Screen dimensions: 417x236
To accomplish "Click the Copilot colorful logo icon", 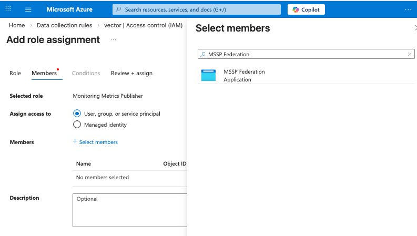I will [x=296, y=9].
